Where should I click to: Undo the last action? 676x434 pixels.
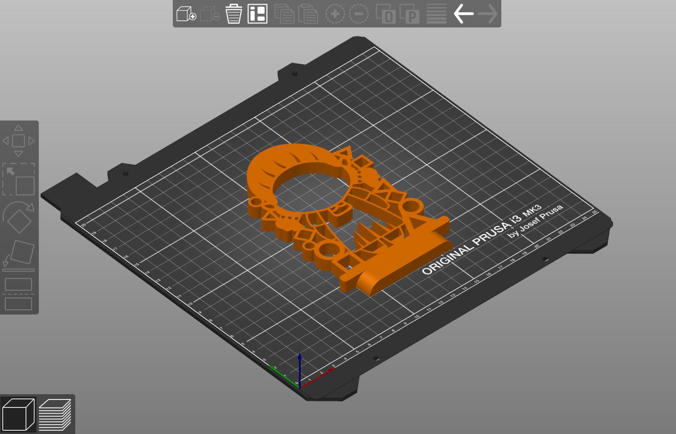pyautogui.click(x=463, y=13)
